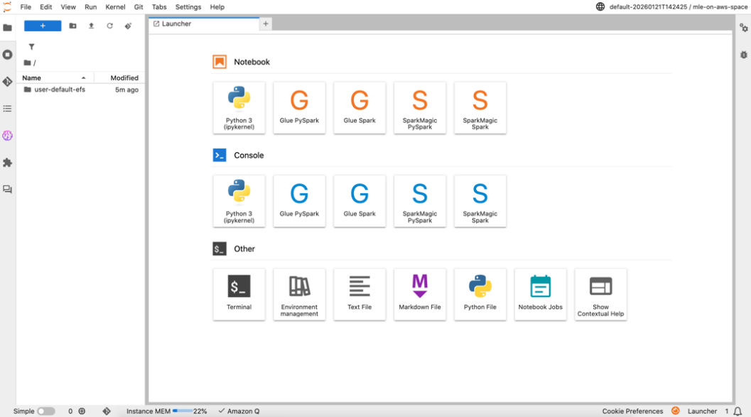The height and width of the screenshot is (417, 751).
Task: Open the Settings menu
Action: coord(188,7)
